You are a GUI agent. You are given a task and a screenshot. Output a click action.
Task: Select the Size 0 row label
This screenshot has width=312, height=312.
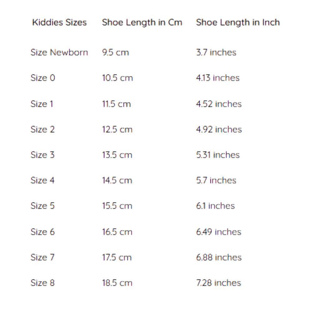[43, 78]
